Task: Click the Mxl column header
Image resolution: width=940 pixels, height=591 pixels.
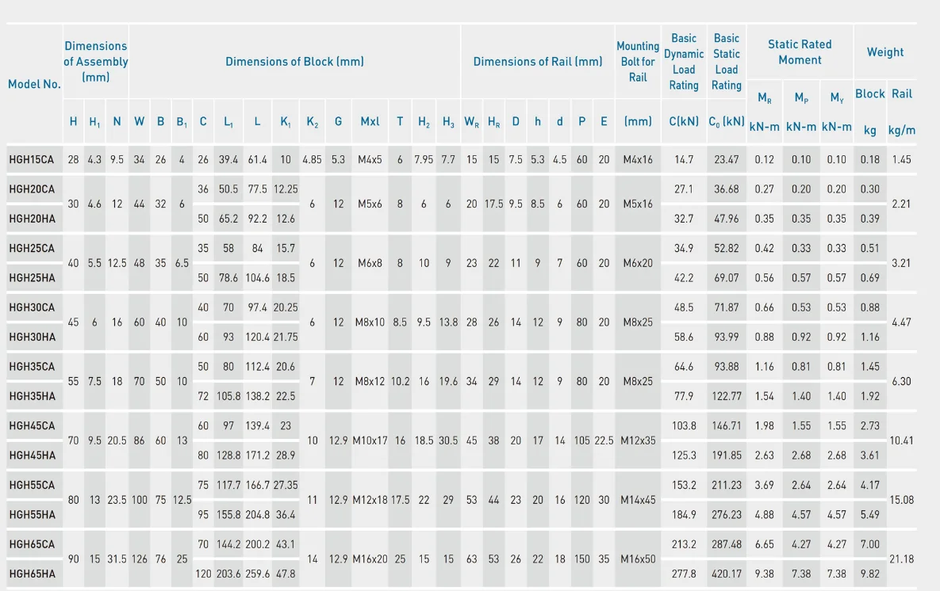Action: click(370, 121)
